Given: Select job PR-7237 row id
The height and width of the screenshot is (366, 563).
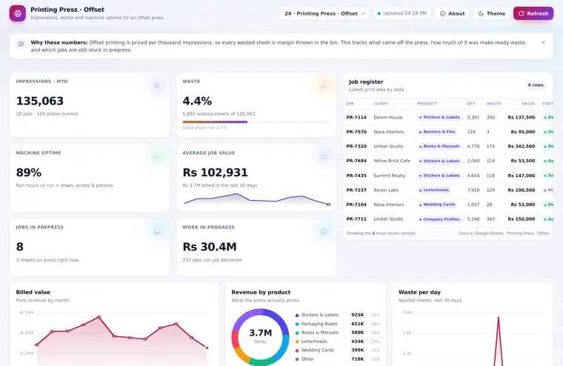Looking at the screenshot, I should (356, 190).
